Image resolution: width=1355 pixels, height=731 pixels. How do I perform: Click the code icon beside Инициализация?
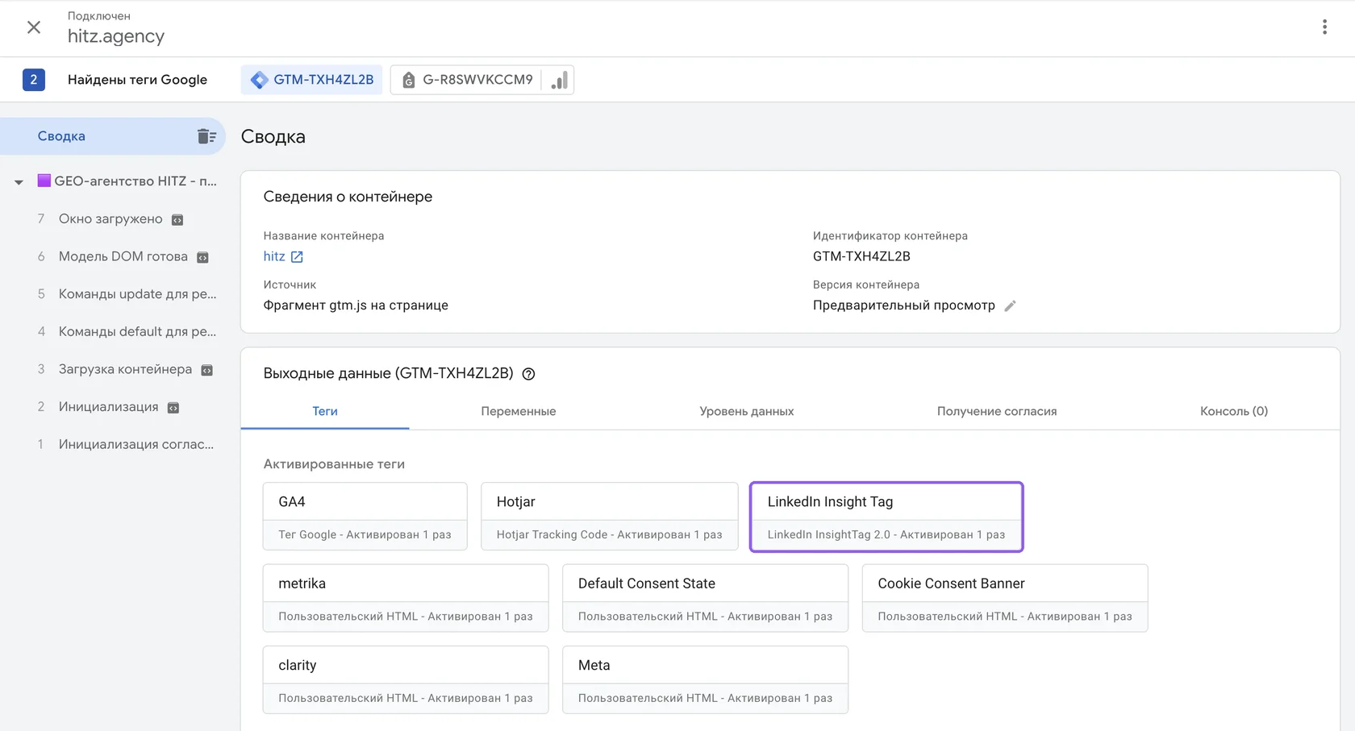(x=173, y=408)
